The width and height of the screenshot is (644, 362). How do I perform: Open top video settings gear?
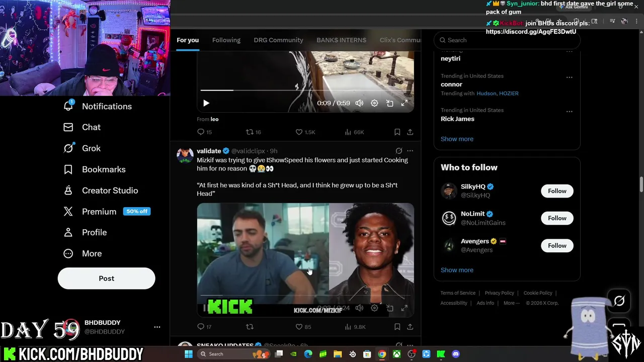374,103
